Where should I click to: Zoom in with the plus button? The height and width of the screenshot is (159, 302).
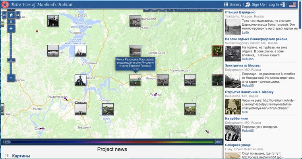click(x=11, y=28)
